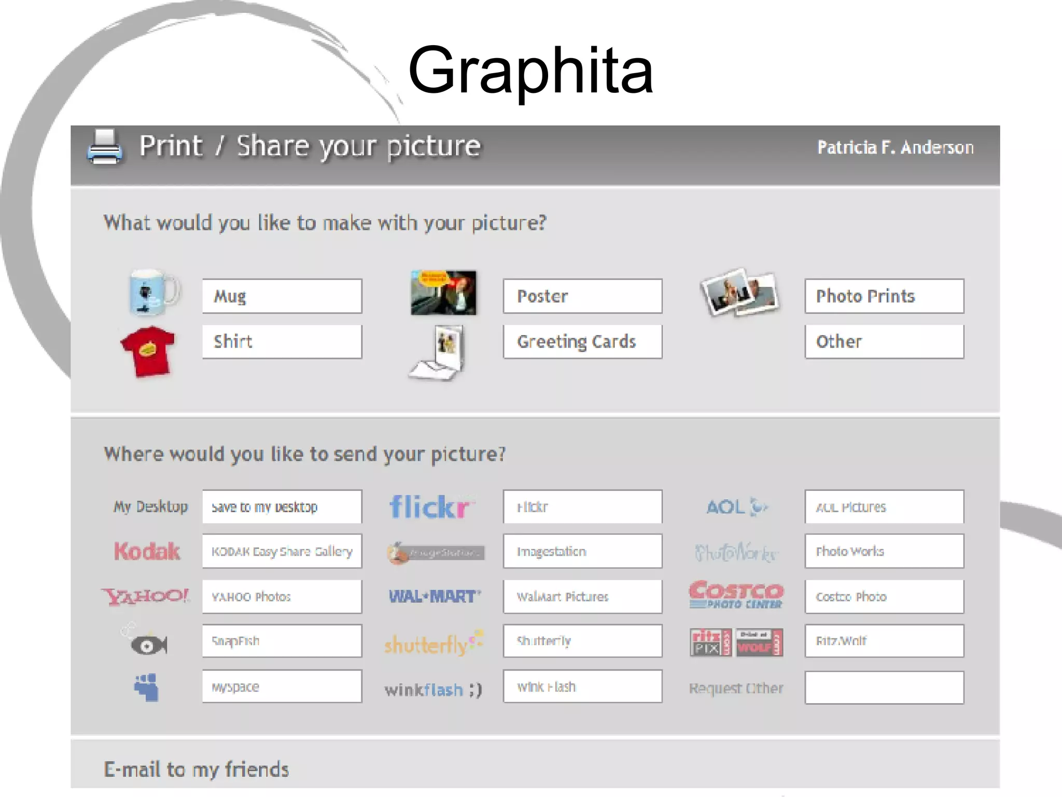1062x797 pixels.
Task: Pick the Photo Prints button
Action: (885, 296)
